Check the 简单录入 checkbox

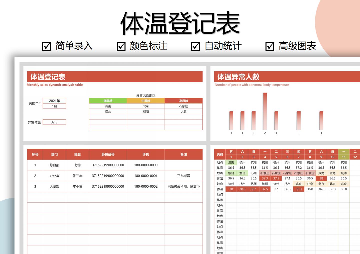point(46,46)
